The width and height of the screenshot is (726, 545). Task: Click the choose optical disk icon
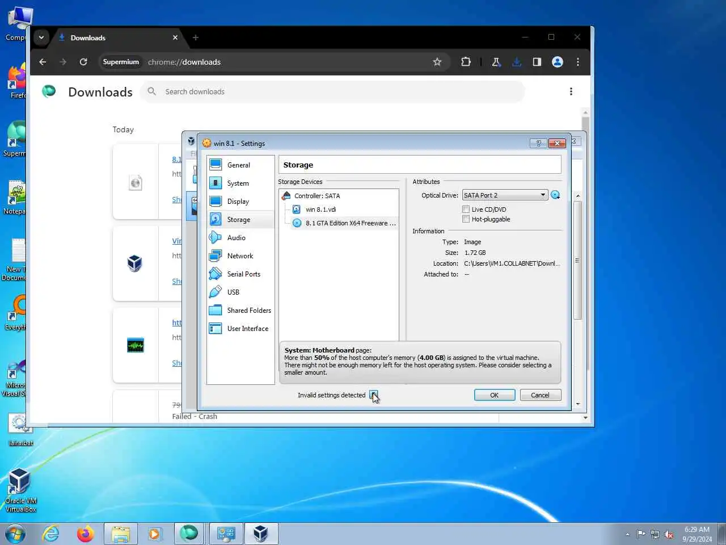[555, 195]
